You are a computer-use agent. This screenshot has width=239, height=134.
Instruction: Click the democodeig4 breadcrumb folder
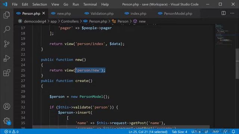[x=35, y=21]
